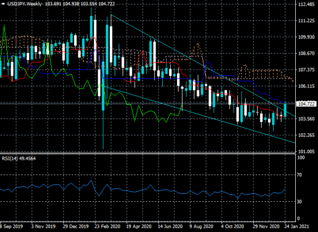Screen dimensions: 318x232
Task: Click the 101.005 price axis label
Action: point(306,151)
